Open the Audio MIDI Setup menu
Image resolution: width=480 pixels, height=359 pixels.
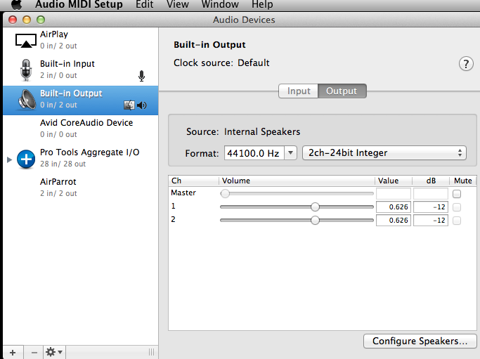click(x=79, y=4)
